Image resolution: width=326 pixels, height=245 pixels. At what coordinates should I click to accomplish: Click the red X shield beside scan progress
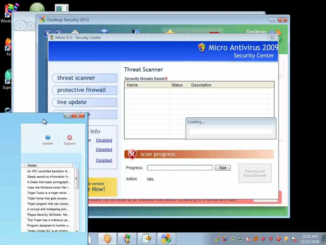pyautogui.click(x=132, y=154)
